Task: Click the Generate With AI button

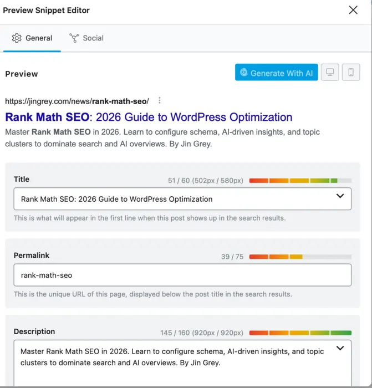Action: [276, 73]
